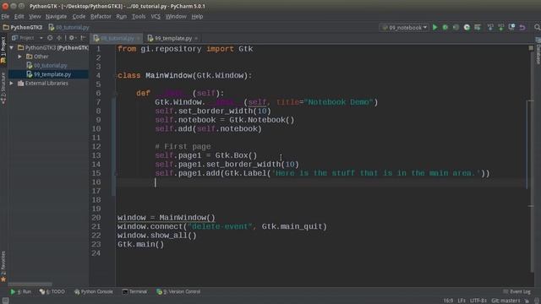Screen dimensions: 541x304
Task: Click the Hector inspector icon in status bar
Action: (x=537, y=301)
